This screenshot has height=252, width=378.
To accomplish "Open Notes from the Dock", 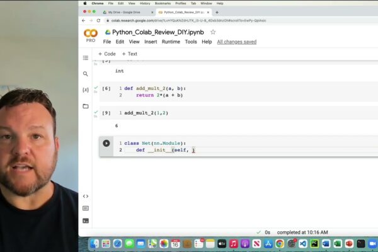I will click(x=210, y=244).
